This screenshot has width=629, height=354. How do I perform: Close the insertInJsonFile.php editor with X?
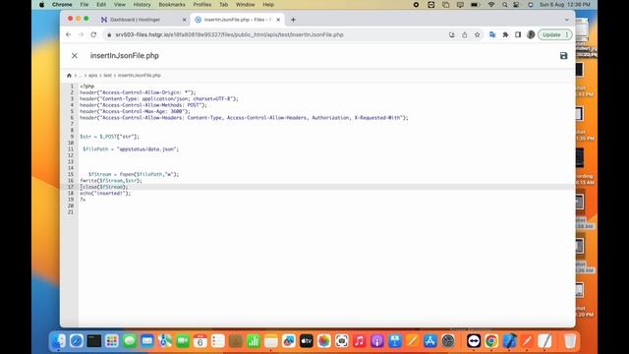(x=75, y=56)
